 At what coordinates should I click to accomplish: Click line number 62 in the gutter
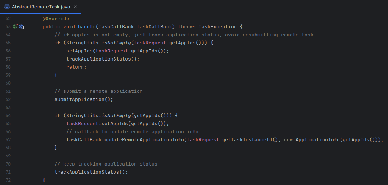(8, 99)
